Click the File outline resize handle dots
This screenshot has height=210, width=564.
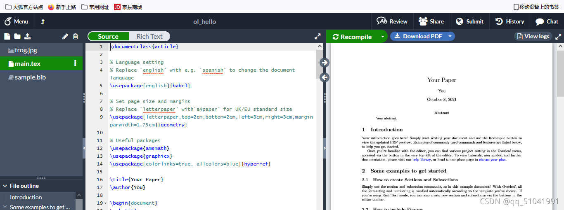(41, 178)
